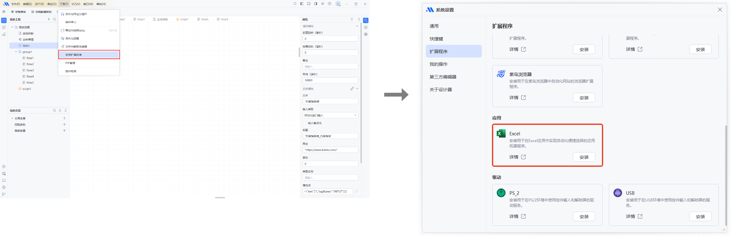
Task: Expand the 全局变量 tree node
Action: click(x=12, y=118)
